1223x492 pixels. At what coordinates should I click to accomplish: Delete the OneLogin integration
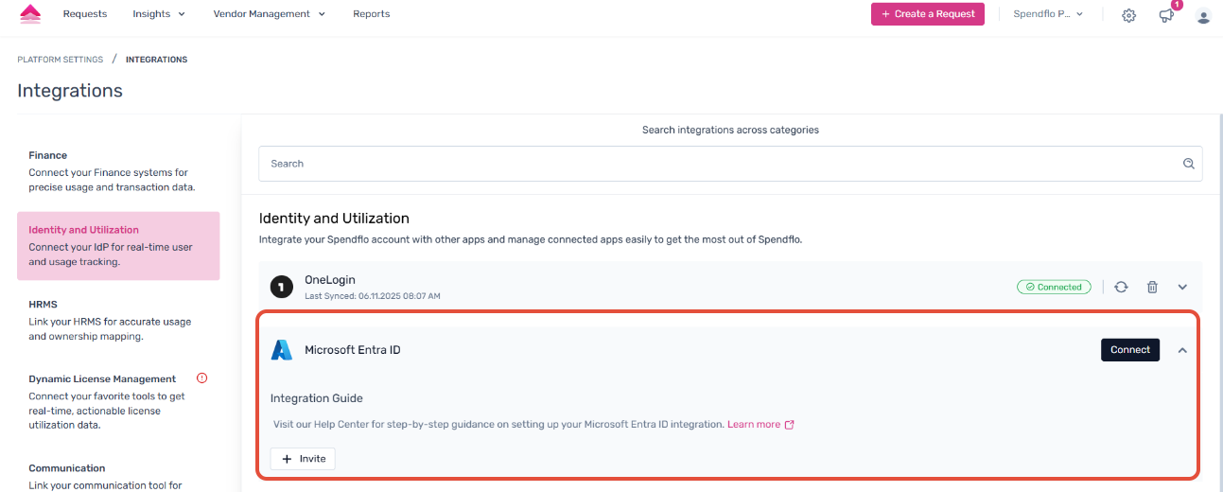(1152, 287)
